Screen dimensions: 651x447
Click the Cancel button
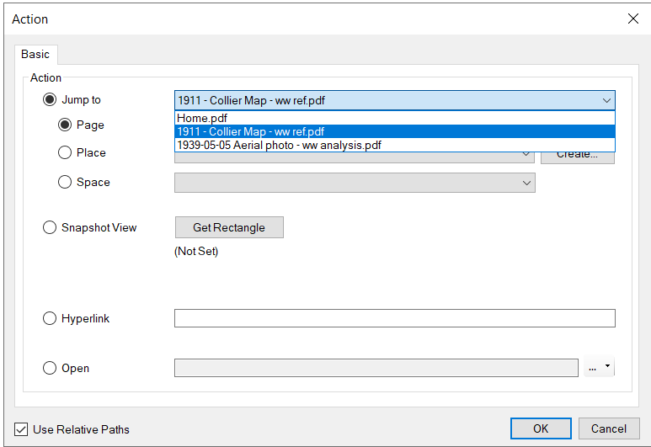point(608,428)
